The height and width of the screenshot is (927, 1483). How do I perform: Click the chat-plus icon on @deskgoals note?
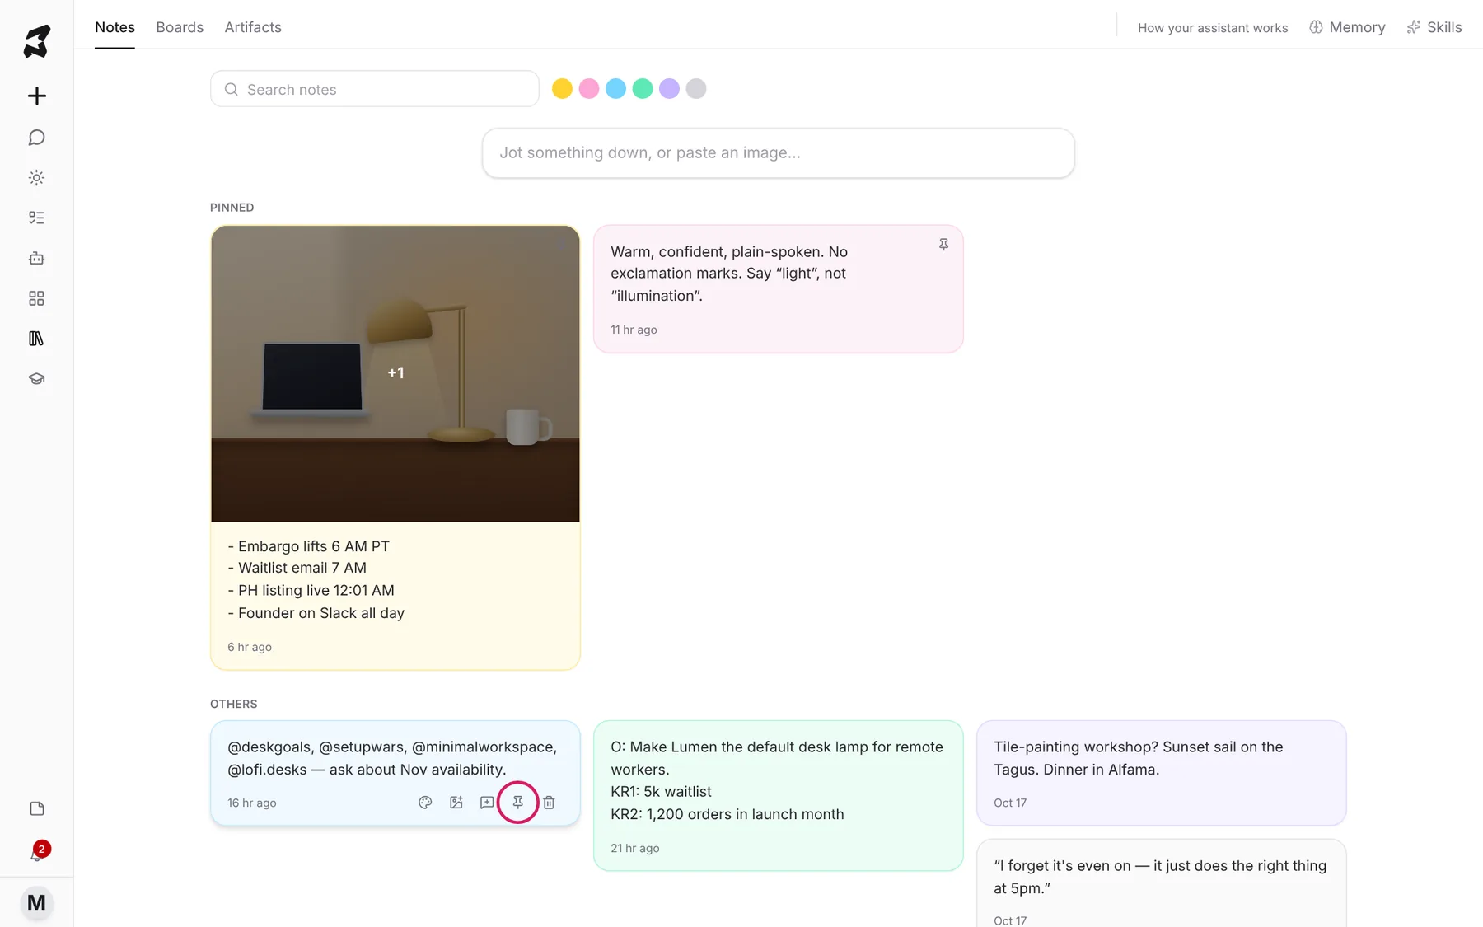(x=487, y=803)
